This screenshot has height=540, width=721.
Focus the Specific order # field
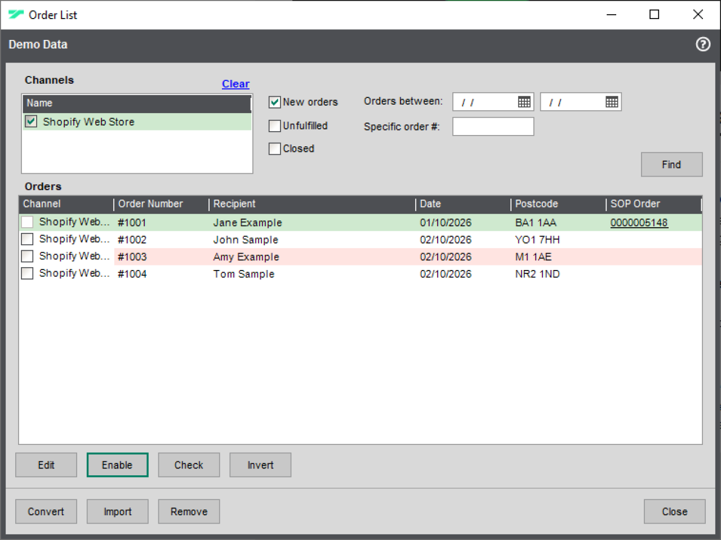[493, 127]
